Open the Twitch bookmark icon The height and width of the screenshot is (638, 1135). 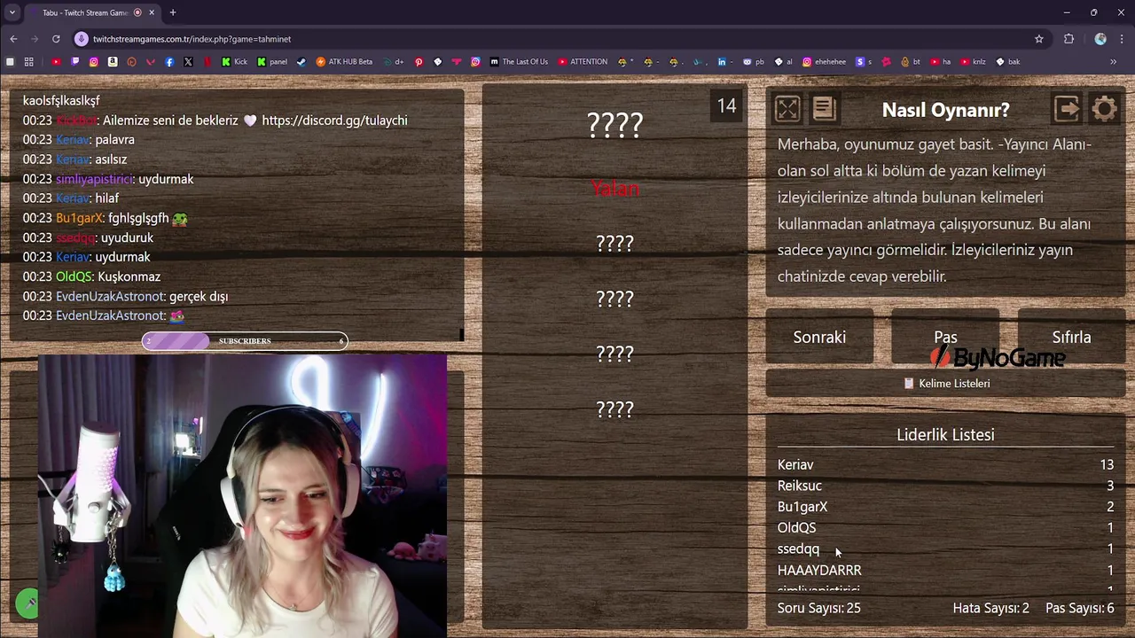[74, 62]
